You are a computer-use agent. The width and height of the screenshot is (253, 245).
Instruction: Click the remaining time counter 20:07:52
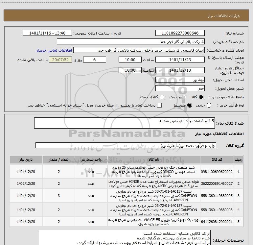[60, 60]
